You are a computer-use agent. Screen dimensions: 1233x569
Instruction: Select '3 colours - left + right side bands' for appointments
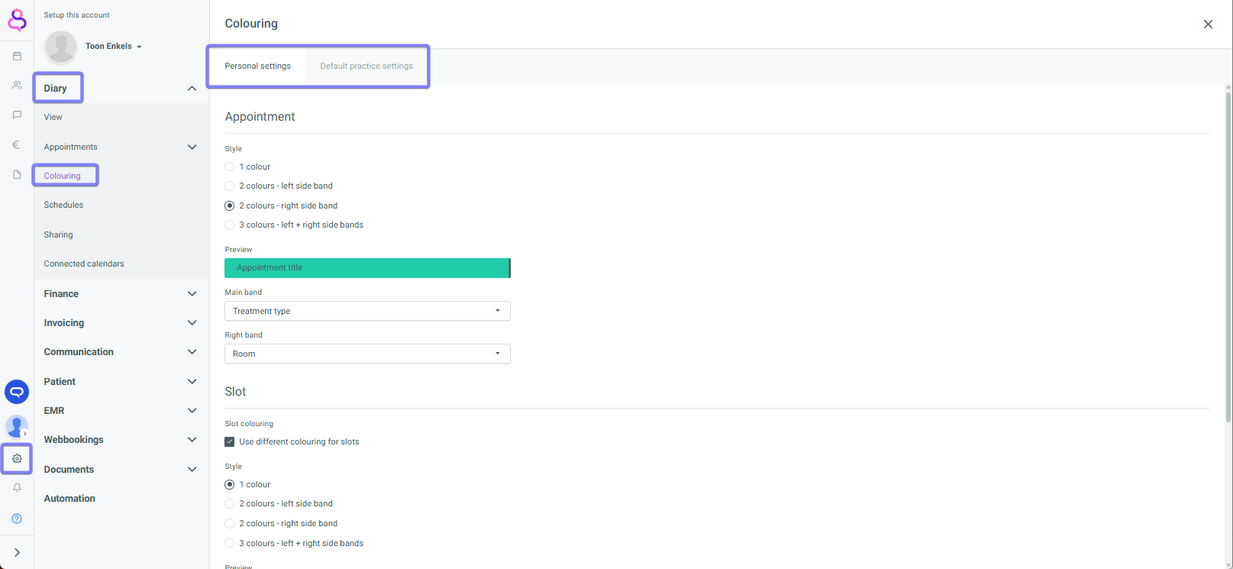230,225
